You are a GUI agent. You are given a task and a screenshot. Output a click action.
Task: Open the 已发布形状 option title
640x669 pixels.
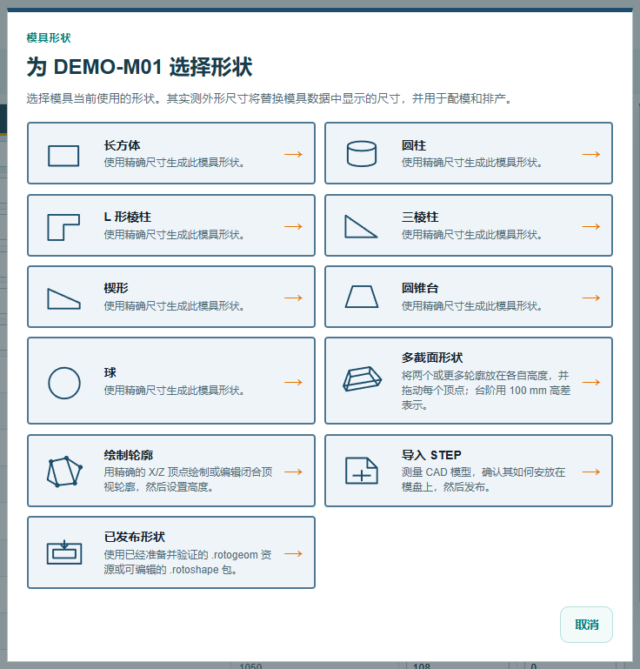click(x=134, y=537)
